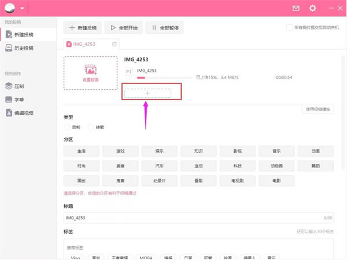Viewport: 347px width, 260px height.
Task: Choose the 生活 category
Action: 82,151
